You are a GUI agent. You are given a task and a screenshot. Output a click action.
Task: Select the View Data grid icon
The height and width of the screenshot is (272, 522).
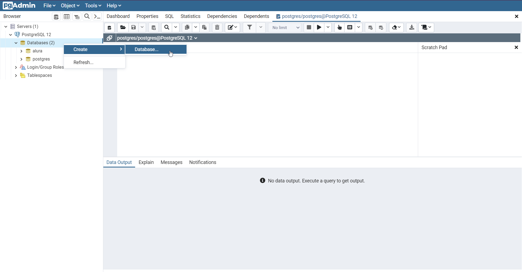(x=67, y=16)
